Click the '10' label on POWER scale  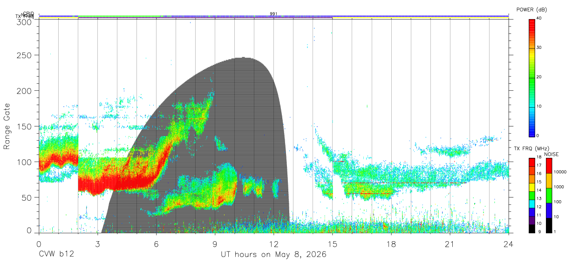539,106
